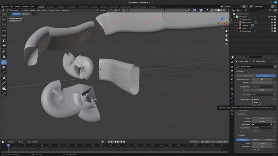Hide Light object using eye icon
Viewport: 278px width, 156px height.
[x=272, y=28]
